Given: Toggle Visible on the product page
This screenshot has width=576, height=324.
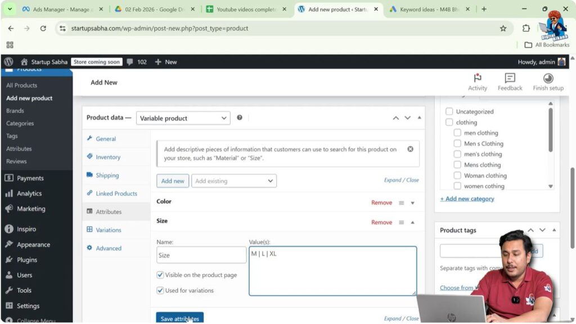Looking at the screenshot, I should pyautogui.click(x=160, y=275).
